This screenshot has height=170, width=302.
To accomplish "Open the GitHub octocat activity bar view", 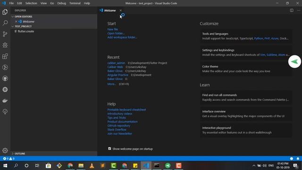I will coord(5,78).
